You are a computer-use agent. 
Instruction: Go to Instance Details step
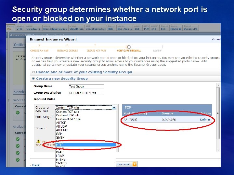(x=68, y=51)
